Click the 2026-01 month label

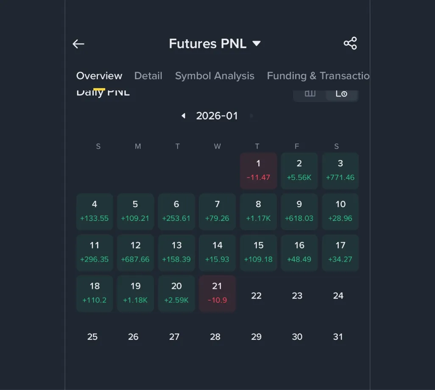point(217,116)
